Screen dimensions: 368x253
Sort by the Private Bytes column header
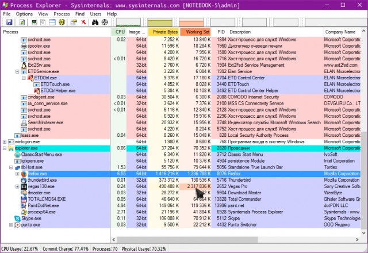(164, 32)
